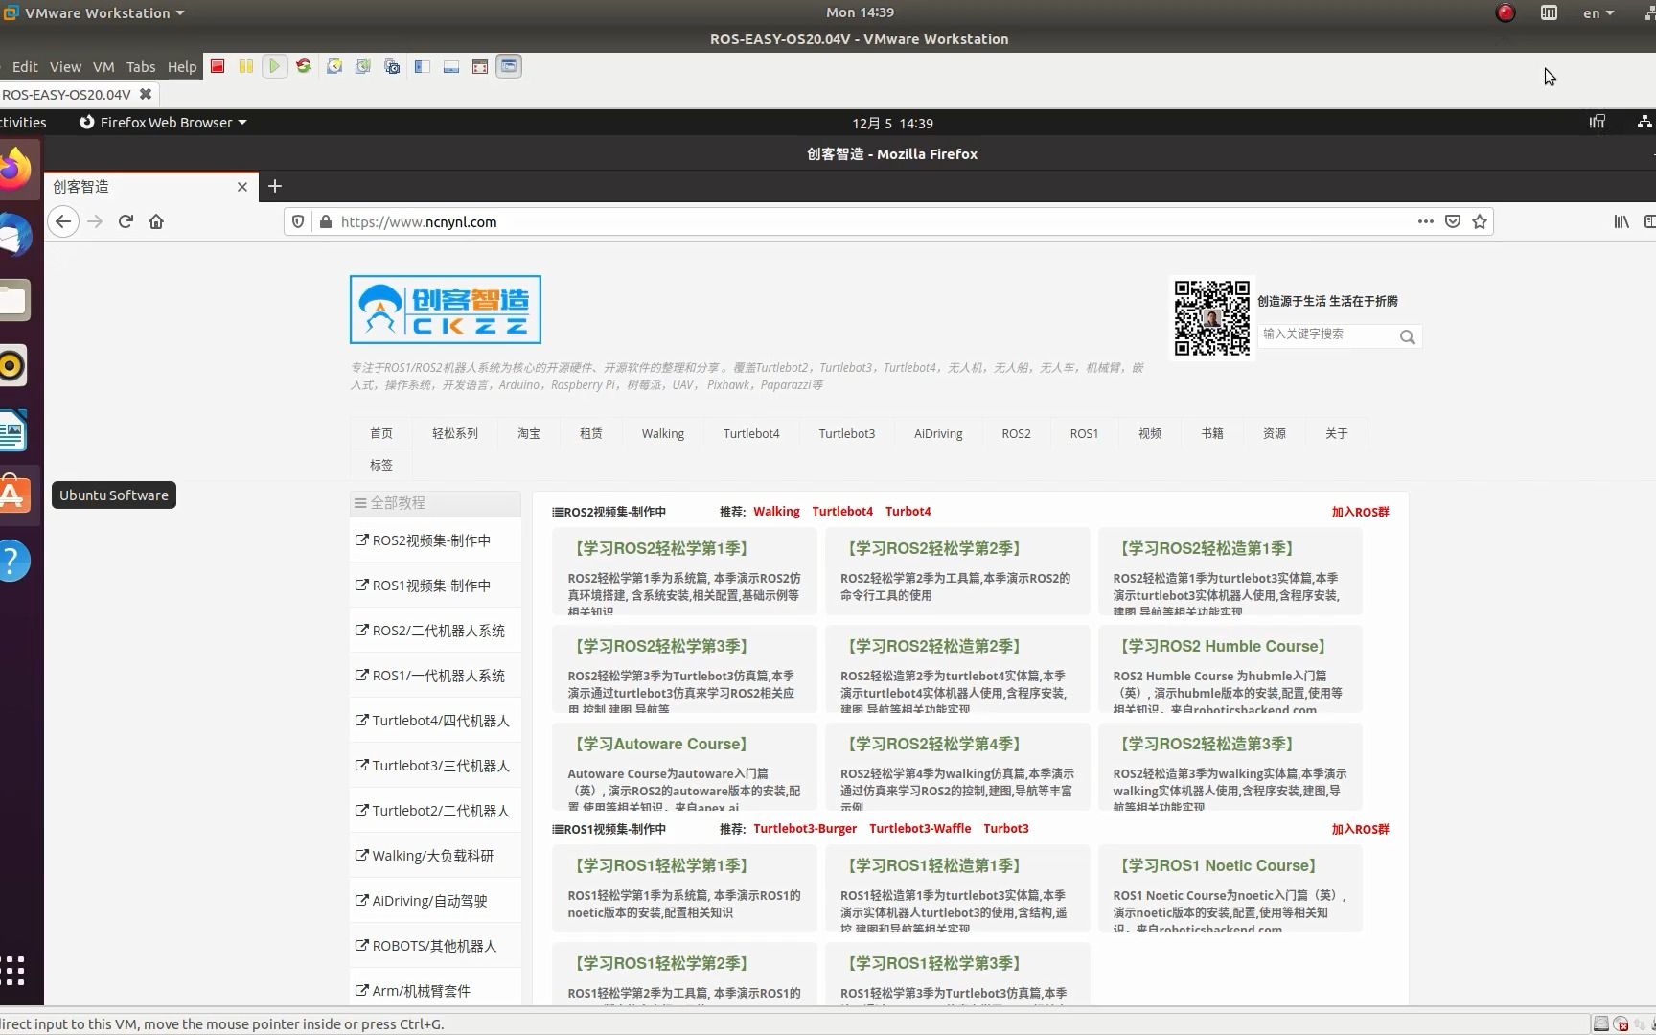The image size is (1656, 1035).
Task: Click the 输入关键字搜索 search box
Action: (x=1327, y=334)
